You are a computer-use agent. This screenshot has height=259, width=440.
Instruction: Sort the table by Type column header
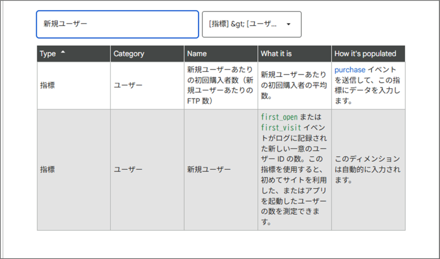[48, 54]
